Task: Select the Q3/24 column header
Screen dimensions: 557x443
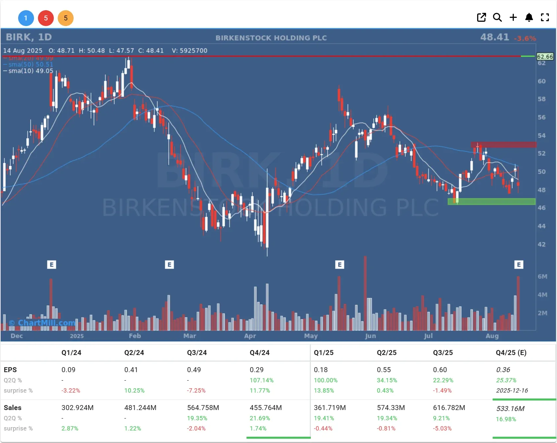Action: click(197, 353)
